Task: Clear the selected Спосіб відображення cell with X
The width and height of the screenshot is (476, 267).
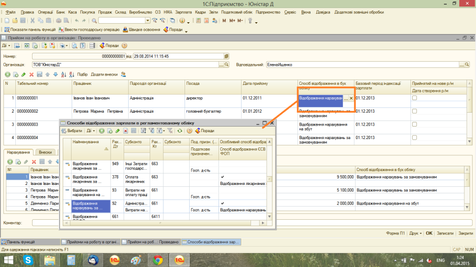Action: click(351, 98)
